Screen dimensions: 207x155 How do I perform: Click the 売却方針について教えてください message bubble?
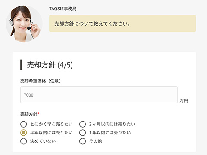[x=122, y=24]
